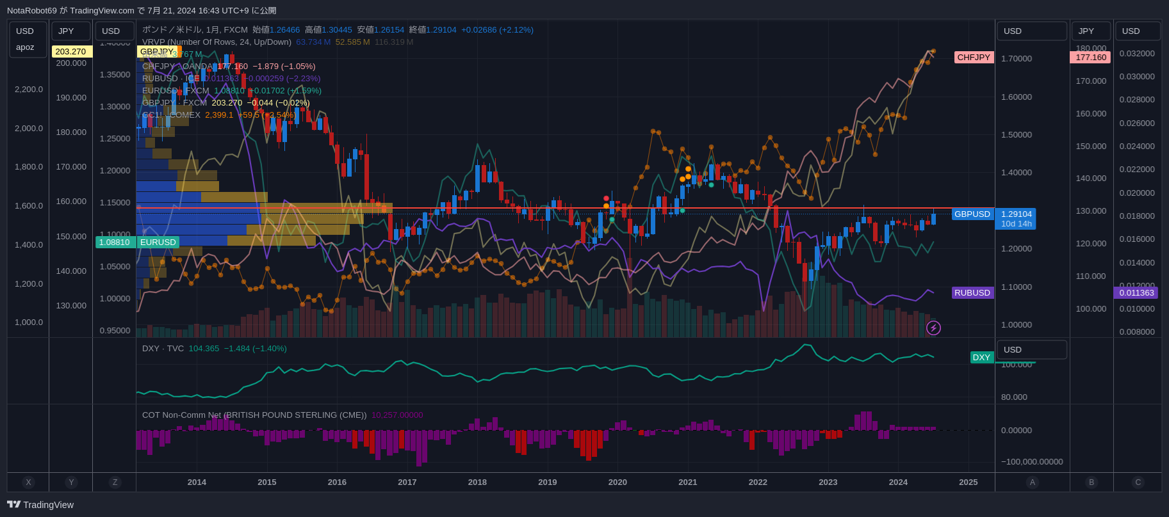This screenshot has width=1169, height=517.
Task: Click the 10,257.00000 COT legend value
Action: 397,415
